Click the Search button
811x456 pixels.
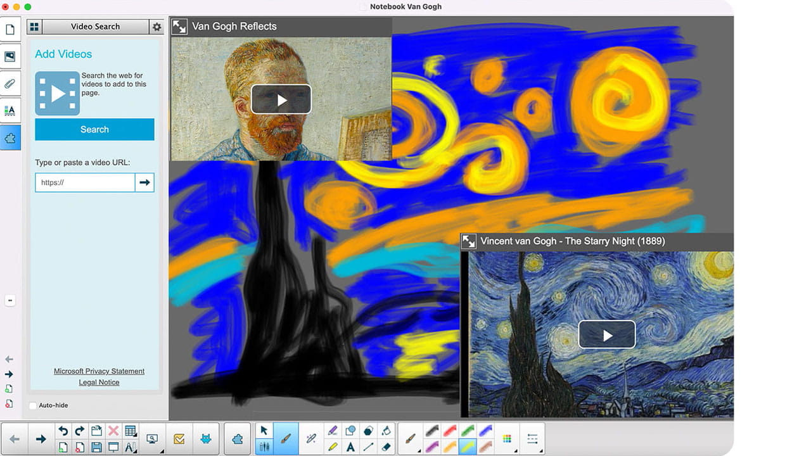coord(94,129)
